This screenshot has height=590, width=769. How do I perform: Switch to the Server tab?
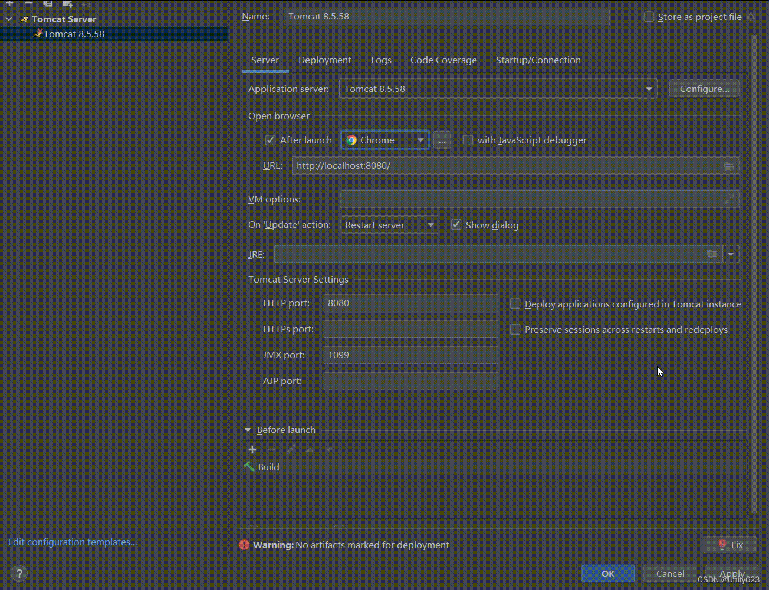pyautogui.click(x=265, y=60)
